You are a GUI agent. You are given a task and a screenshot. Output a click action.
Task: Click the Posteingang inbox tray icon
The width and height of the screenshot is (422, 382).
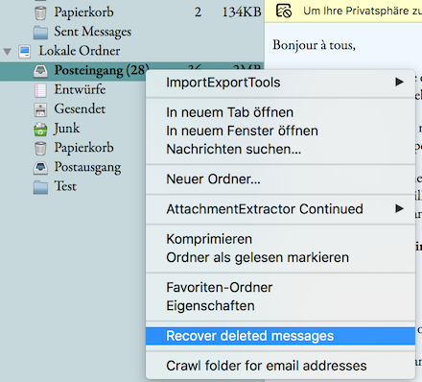[x=40, y=71]
